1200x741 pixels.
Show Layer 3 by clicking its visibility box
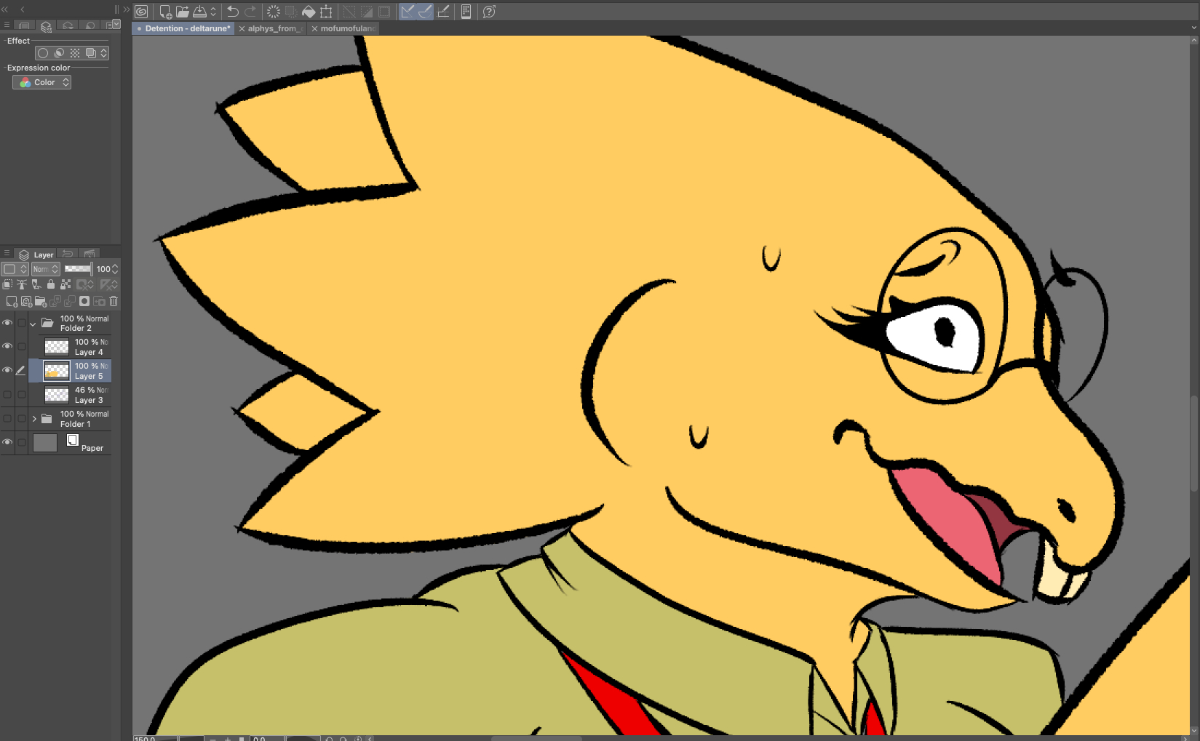[x=7, y=394]
